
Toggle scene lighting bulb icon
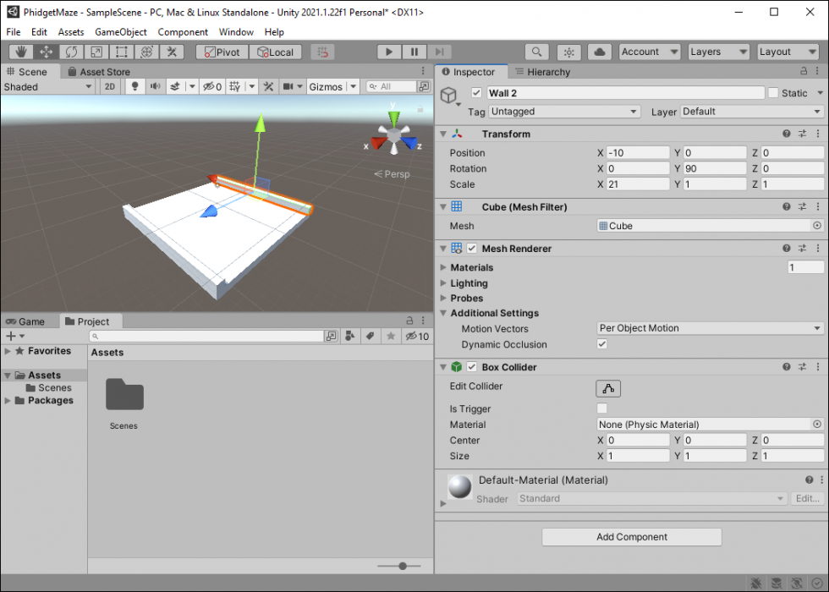(x=134, y=86)
